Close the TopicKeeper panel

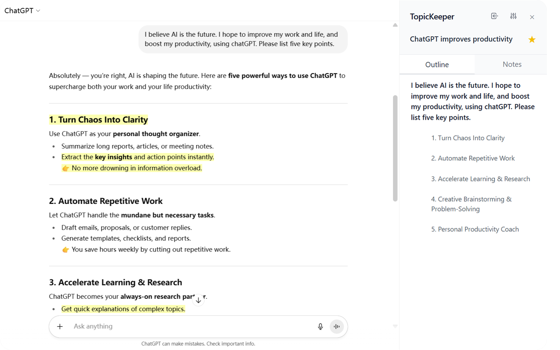[x=532, y=17]
